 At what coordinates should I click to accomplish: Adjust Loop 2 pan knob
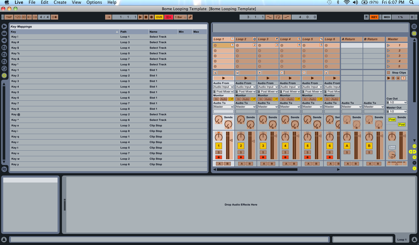pyautogui.click(x=241, y=137)
